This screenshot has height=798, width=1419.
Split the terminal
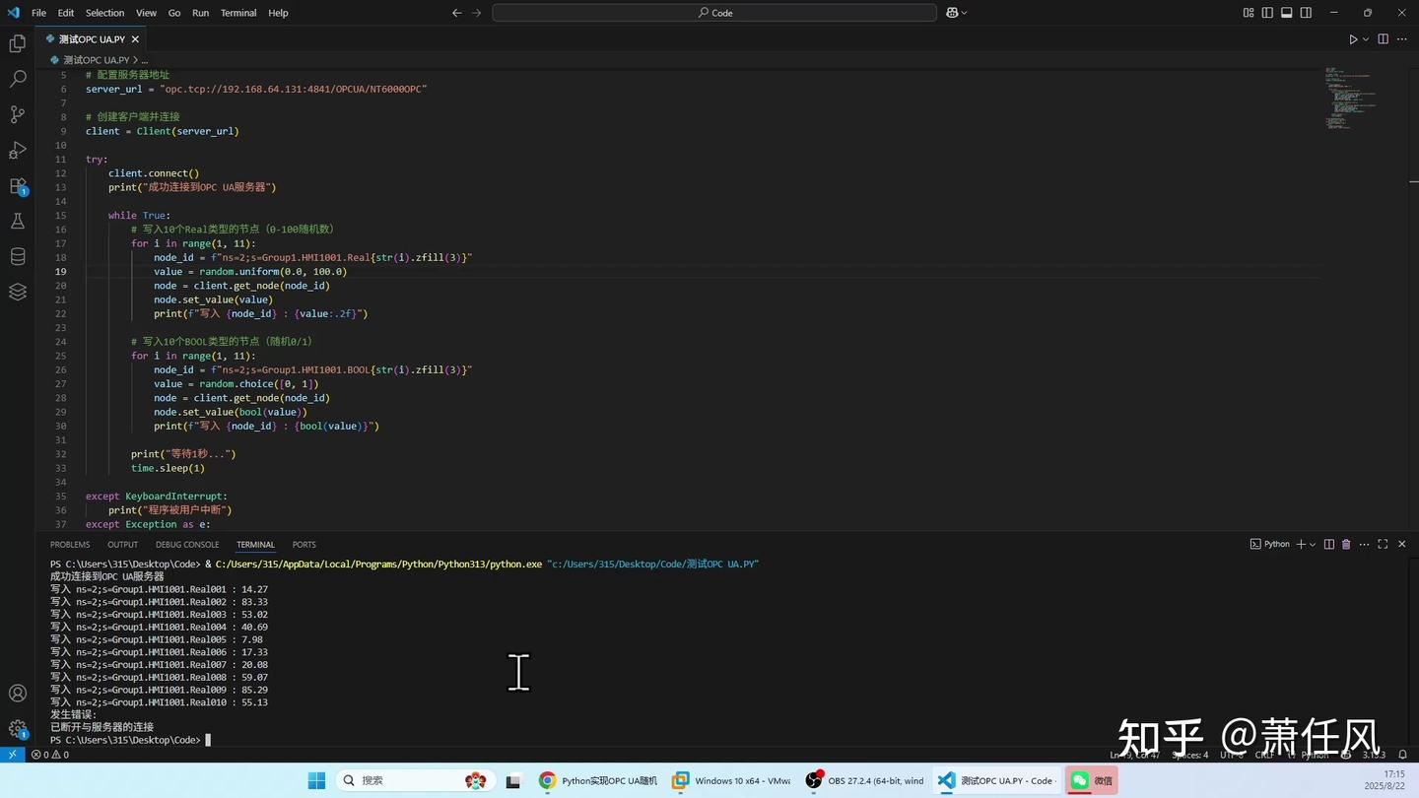click(x=1328, y=544)
